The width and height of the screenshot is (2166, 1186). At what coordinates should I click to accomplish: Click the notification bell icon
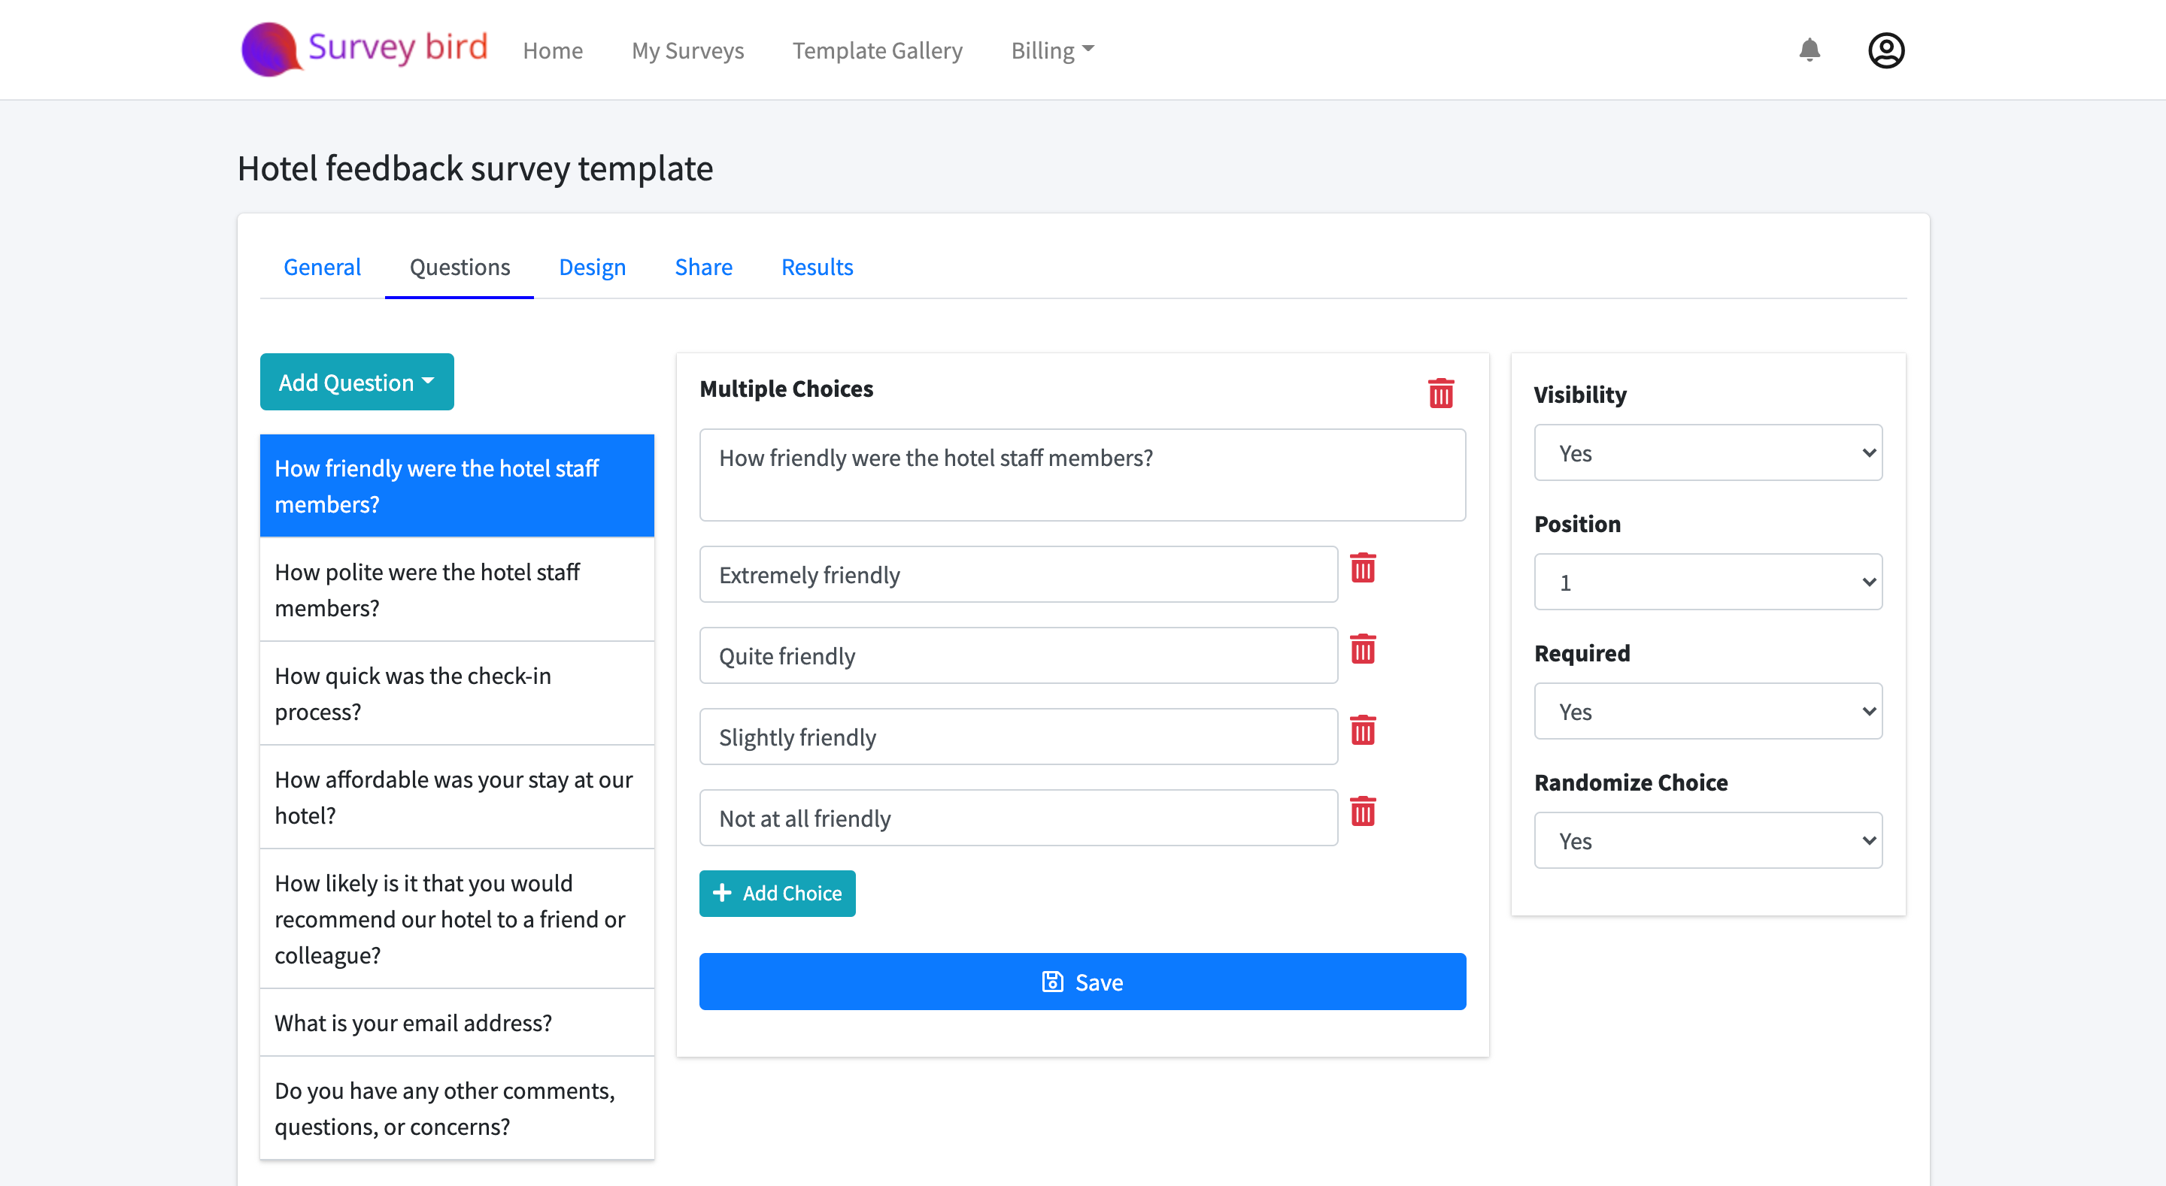(x=1810, y=50)
